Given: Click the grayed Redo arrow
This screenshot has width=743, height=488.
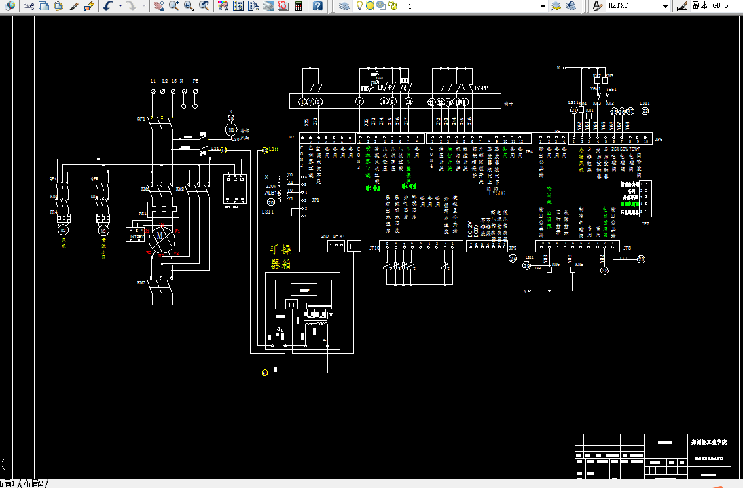Looking at the screenshot, I should [132, 6].
